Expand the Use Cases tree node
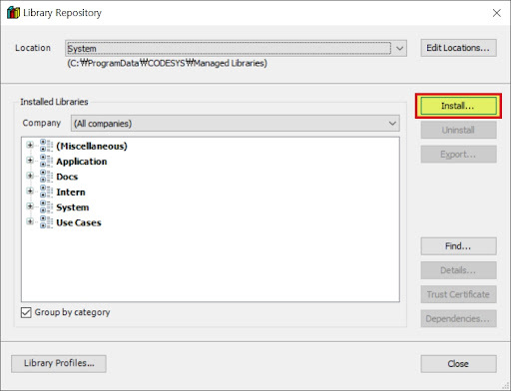This screenshot has height=391, width=511. 30,221
